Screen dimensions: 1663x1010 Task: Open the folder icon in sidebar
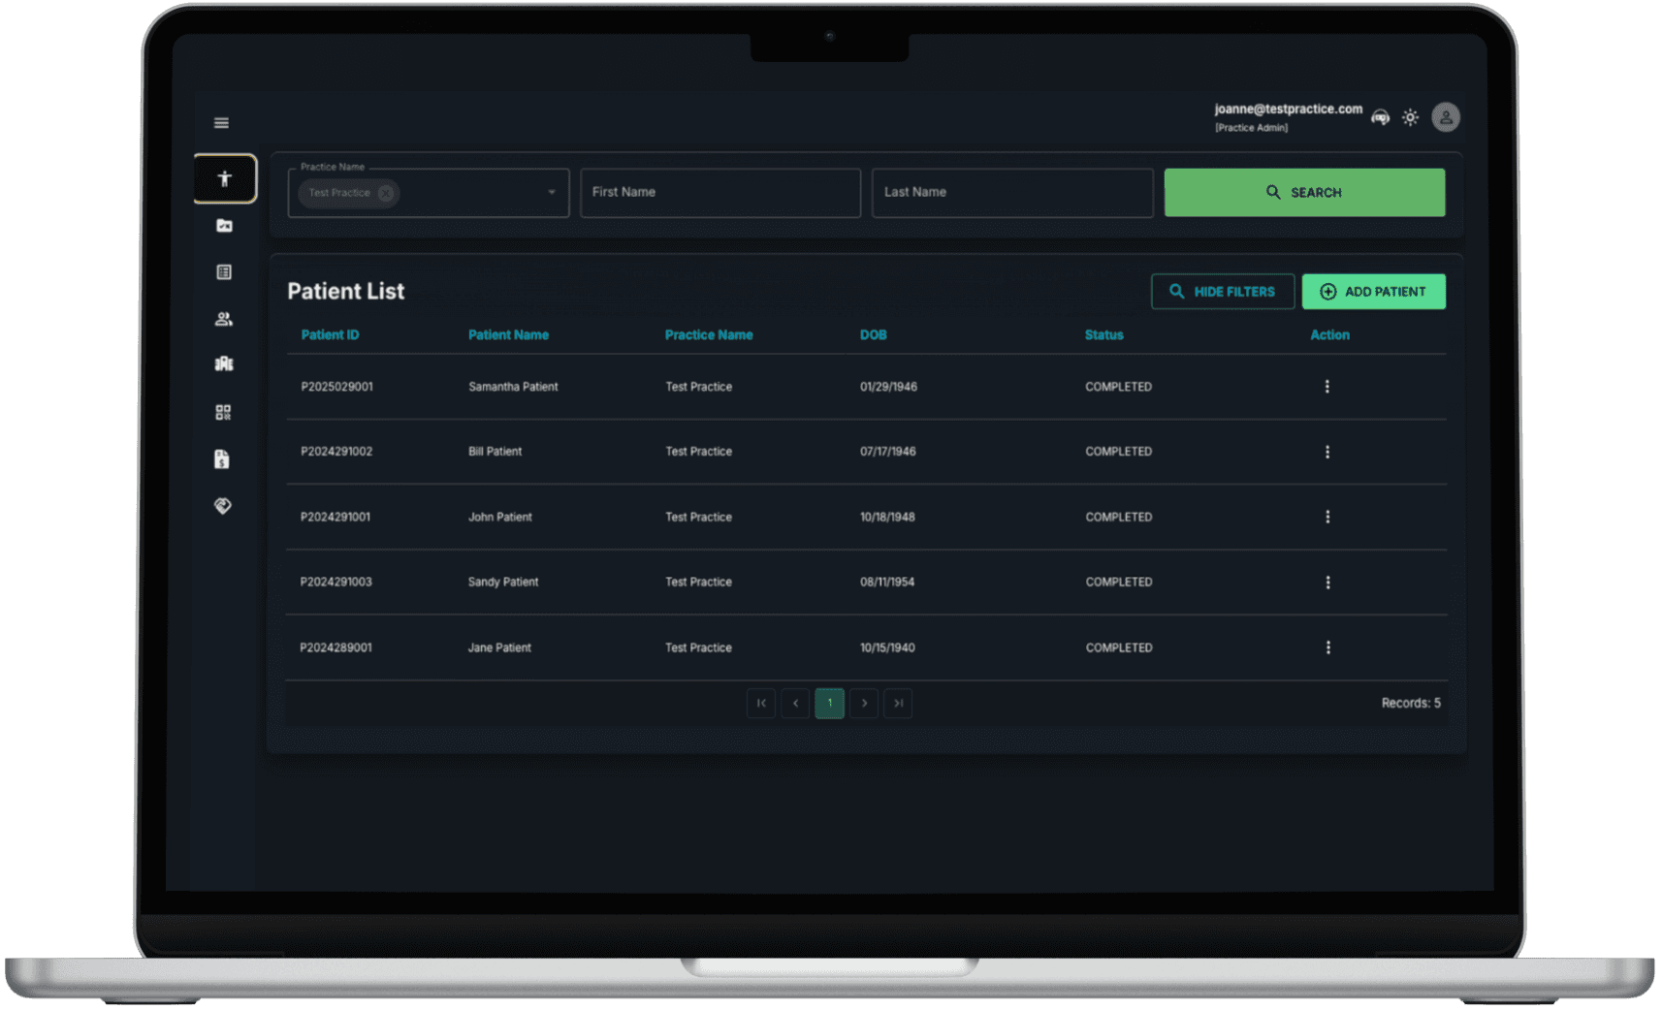click(224, 226)
